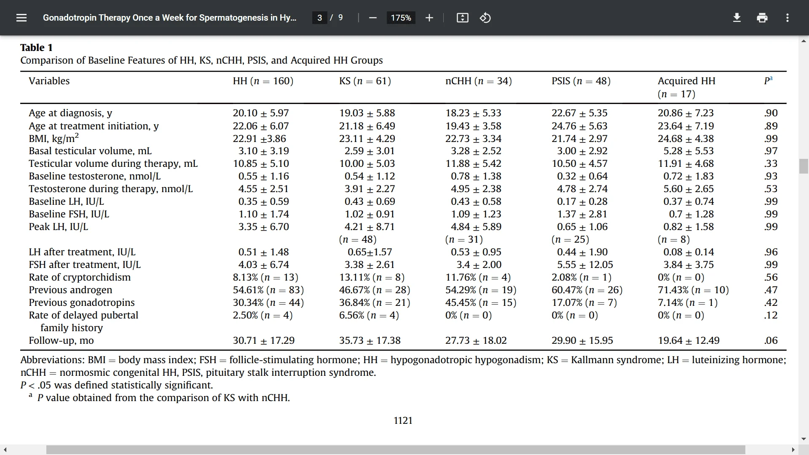The image size is (809, 455).
Task: Click the value '5.28 ± 5.53'
Action: tap(688, 151)
